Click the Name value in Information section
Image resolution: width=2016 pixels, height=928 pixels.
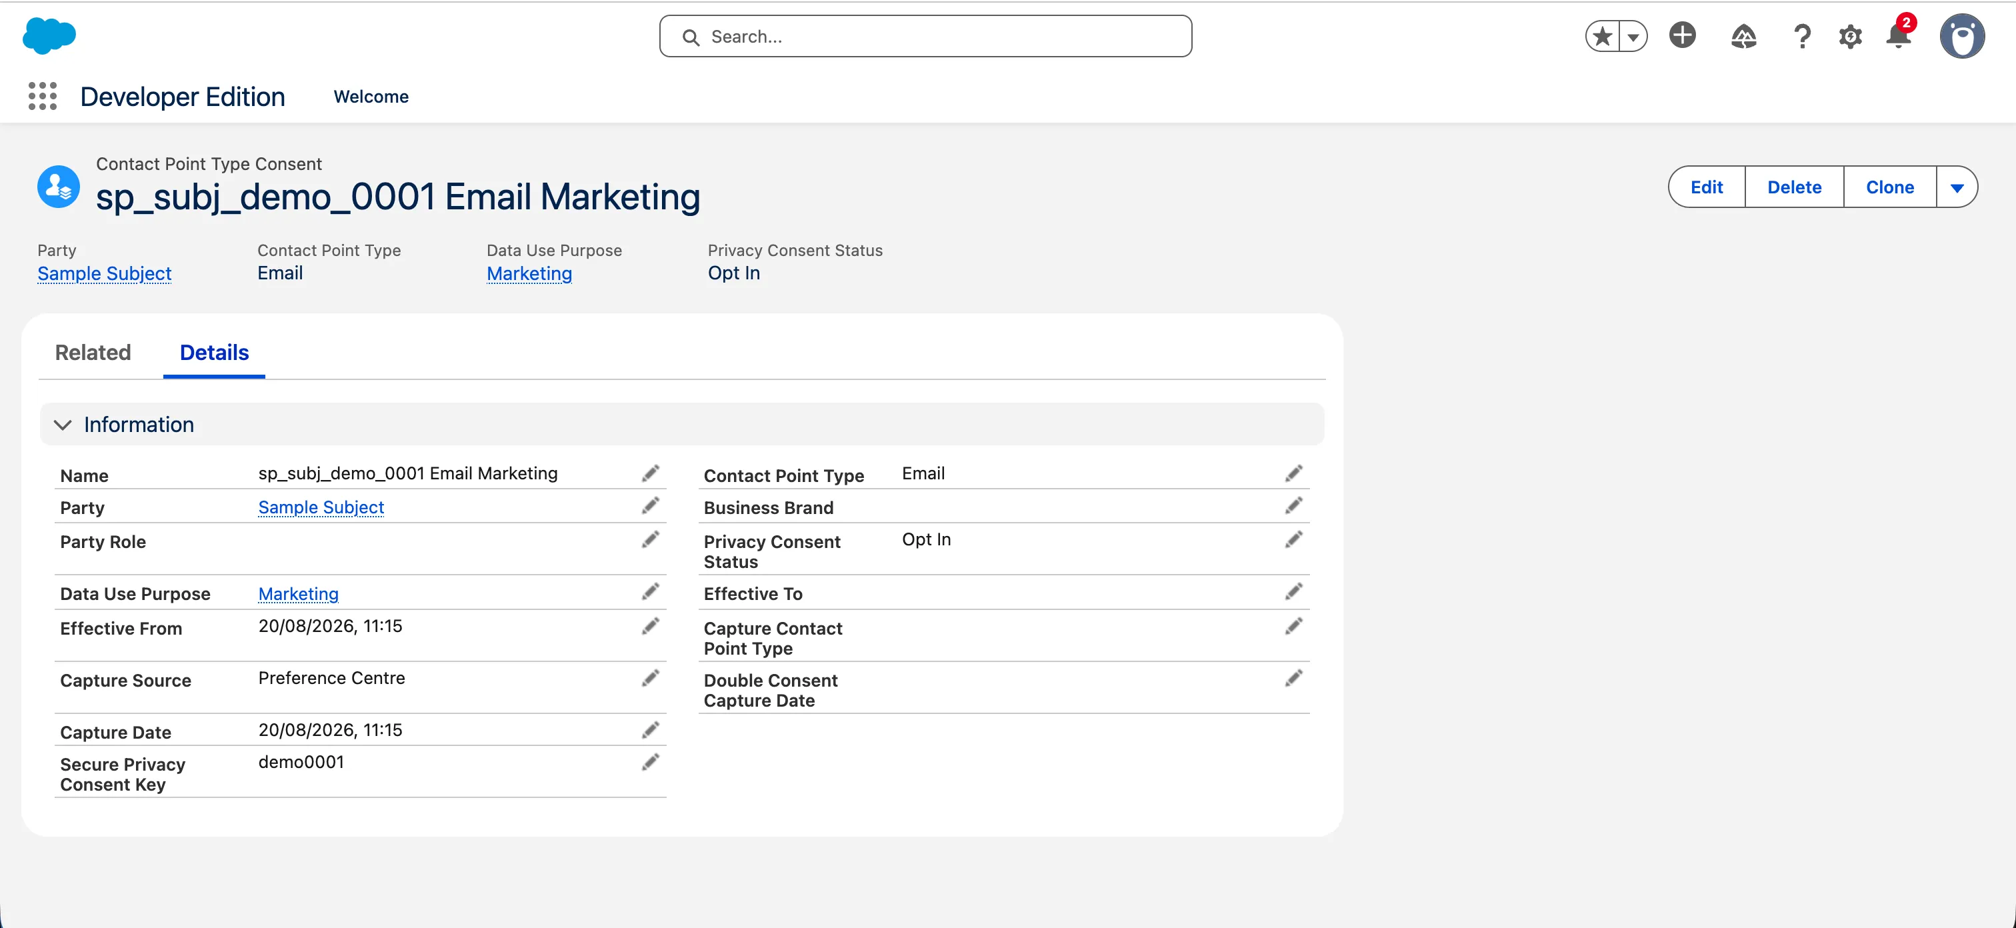[408, 473]
